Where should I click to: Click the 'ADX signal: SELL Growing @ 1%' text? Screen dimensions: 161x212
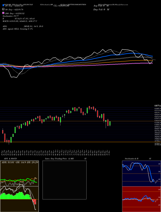pyautogui.click(x=18, y=29)
